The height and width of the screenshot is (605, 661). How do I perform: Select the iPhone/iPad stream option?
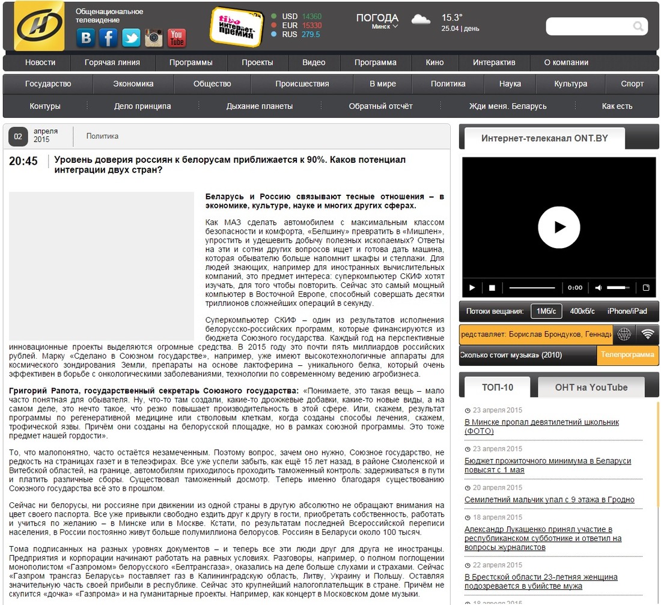coord(627,311)
